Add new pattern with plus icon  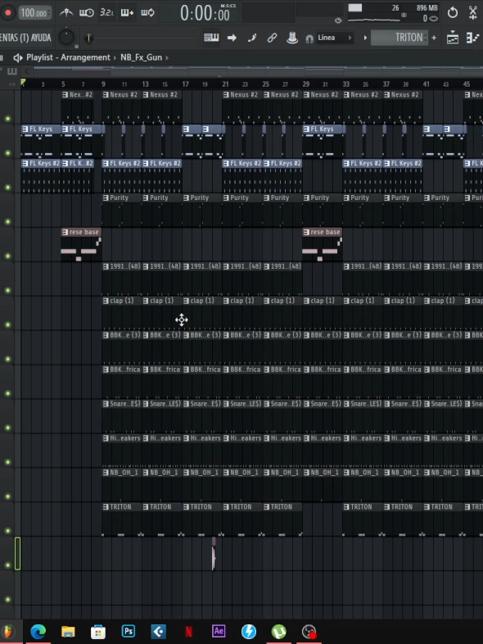[434, 38]
